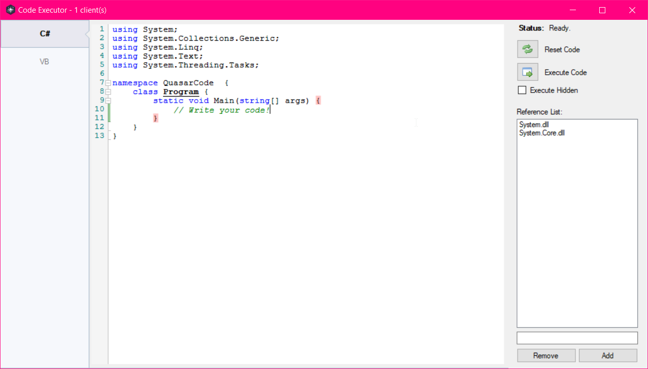Close the Code Executor window
The image size is (648, 369).
[632, 10]
